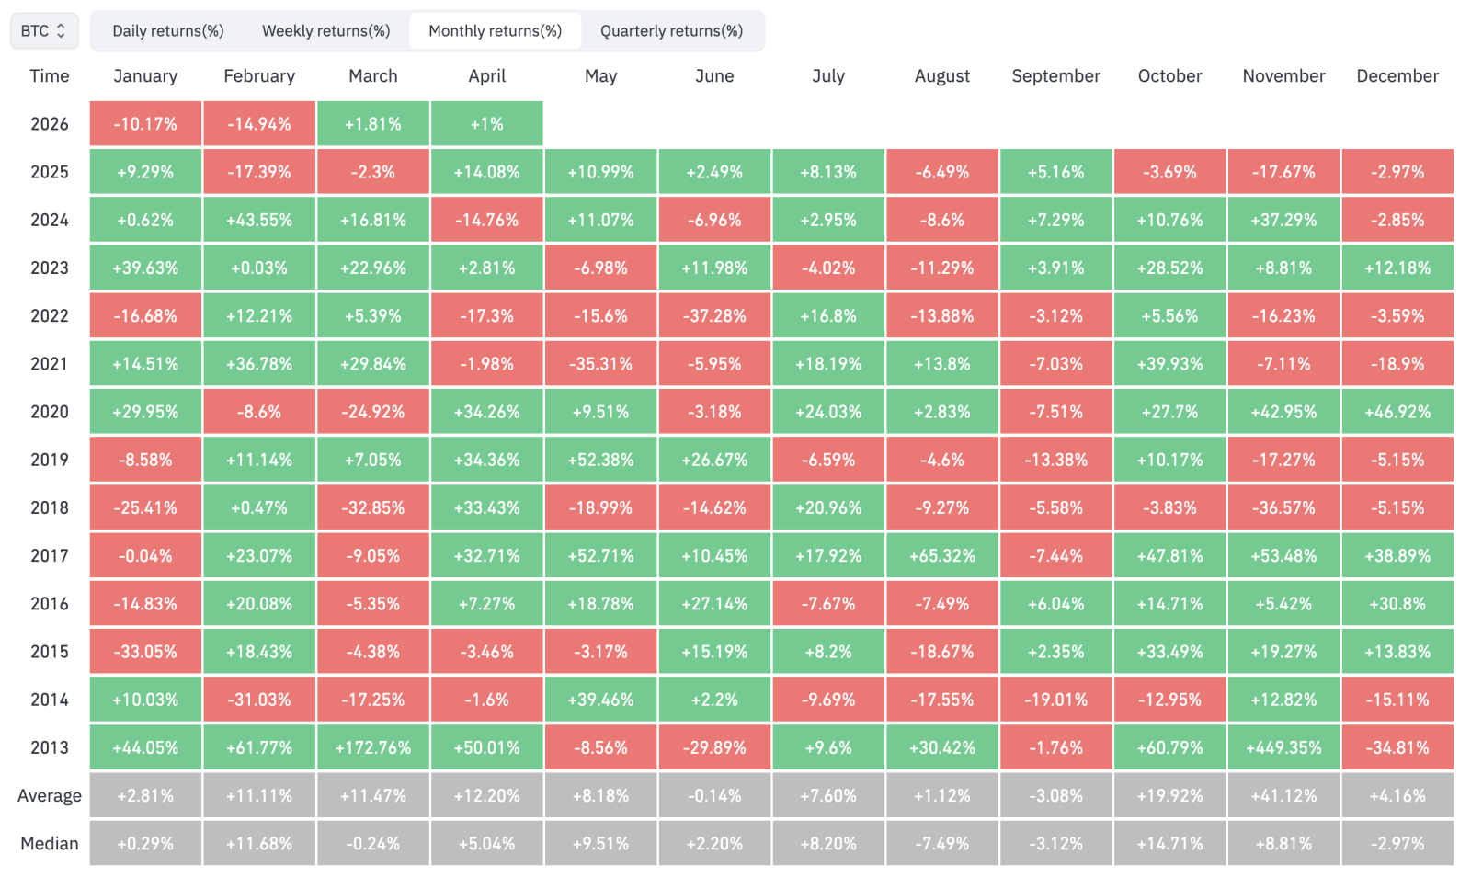Click the 2020 December +46.92% cell

[1397, 412]
